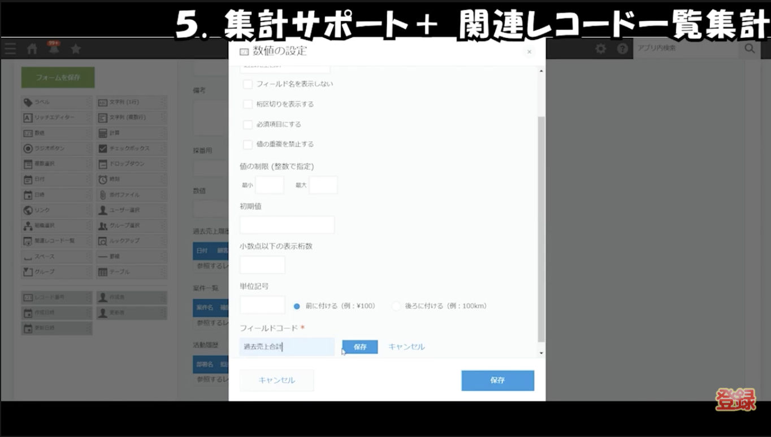Enable 桁区切りを表示する
Image resolution: width=771 pixels, height=437 pixels.
tap(247, 104)
